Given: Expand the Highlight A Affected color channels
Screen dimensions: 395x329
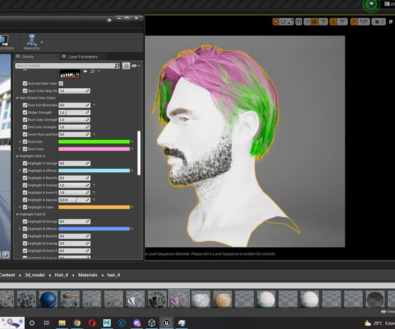Looking at the screenshot, I should tap(20, 170).
